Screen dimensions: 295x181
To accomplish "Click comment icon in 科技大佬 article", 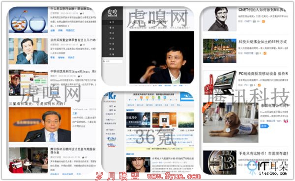I will tap(257, 53).
